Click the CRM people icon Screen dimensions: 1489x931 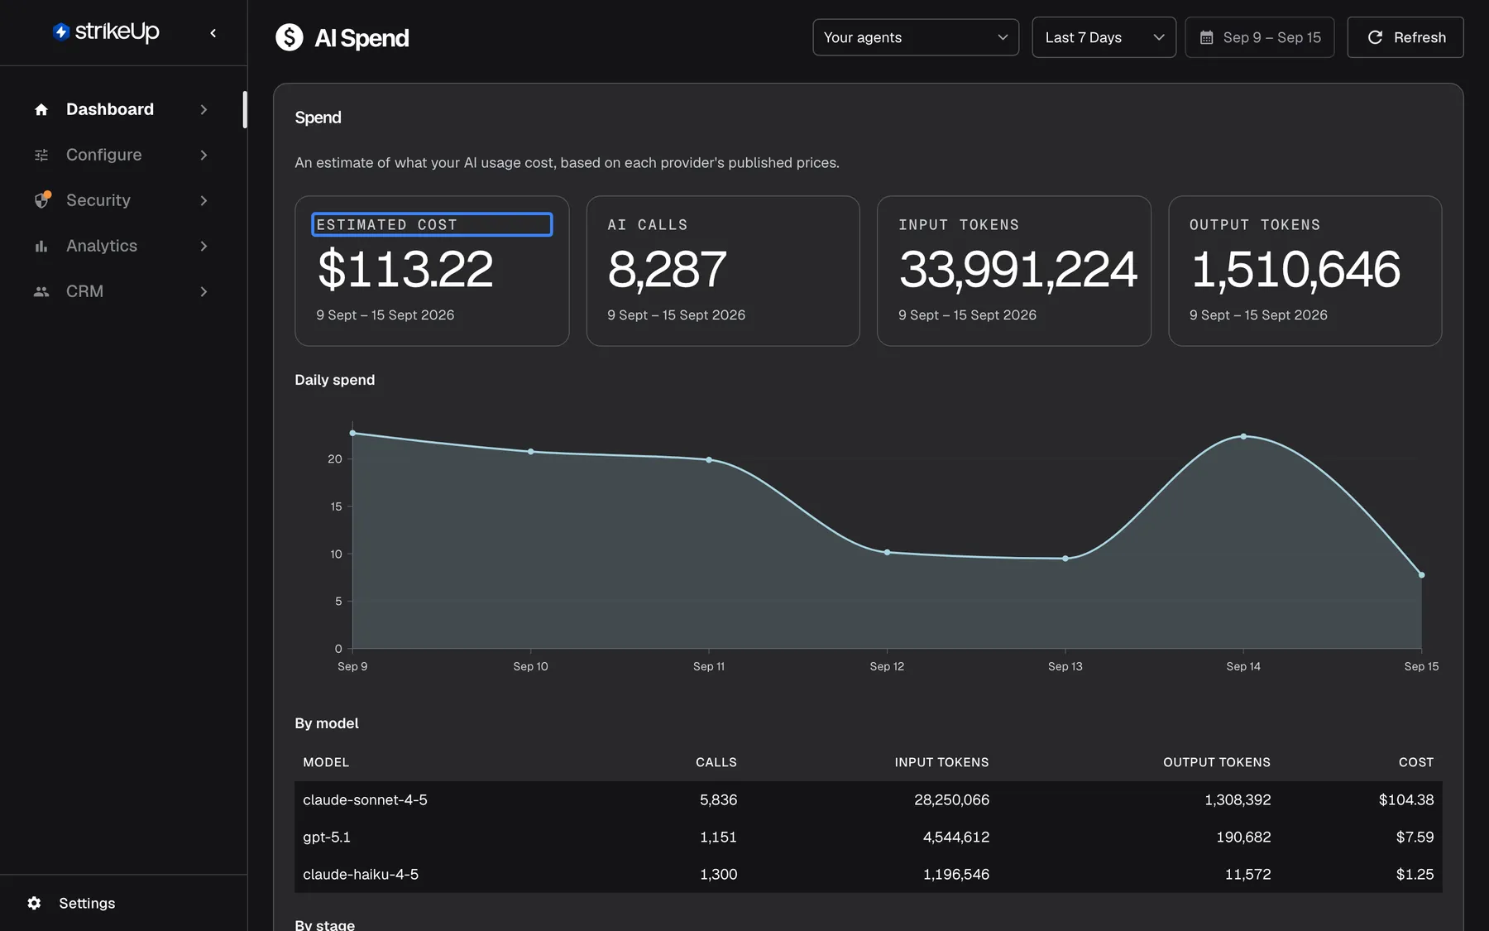[41, 291]
